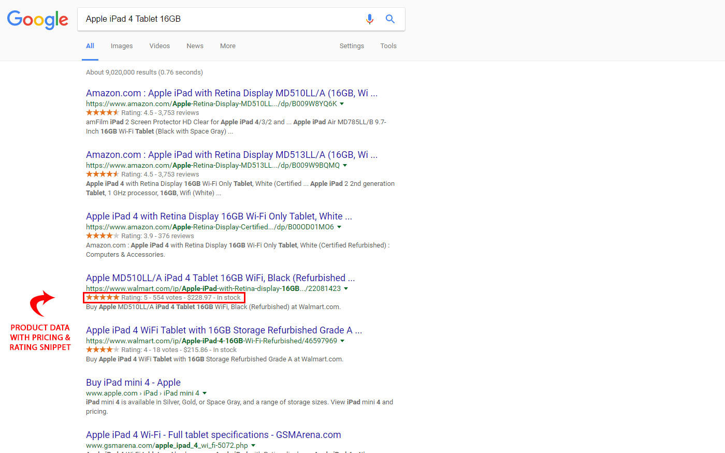Click snippet starting 'amFilm iPad 2 Screen Protector'
725x453 pixels.
tap(236, 127)
